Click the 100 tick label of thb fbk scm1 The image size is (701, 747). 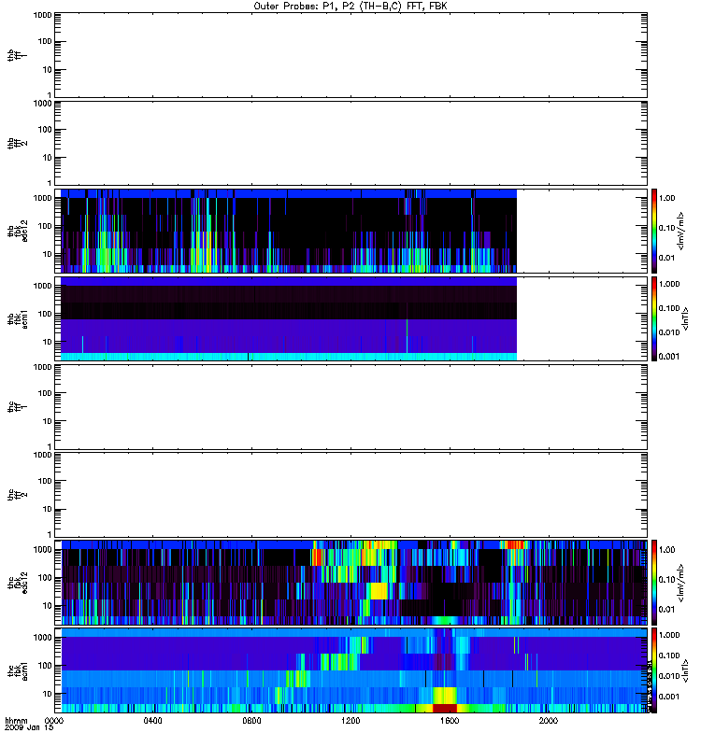(x=45, y=314)
